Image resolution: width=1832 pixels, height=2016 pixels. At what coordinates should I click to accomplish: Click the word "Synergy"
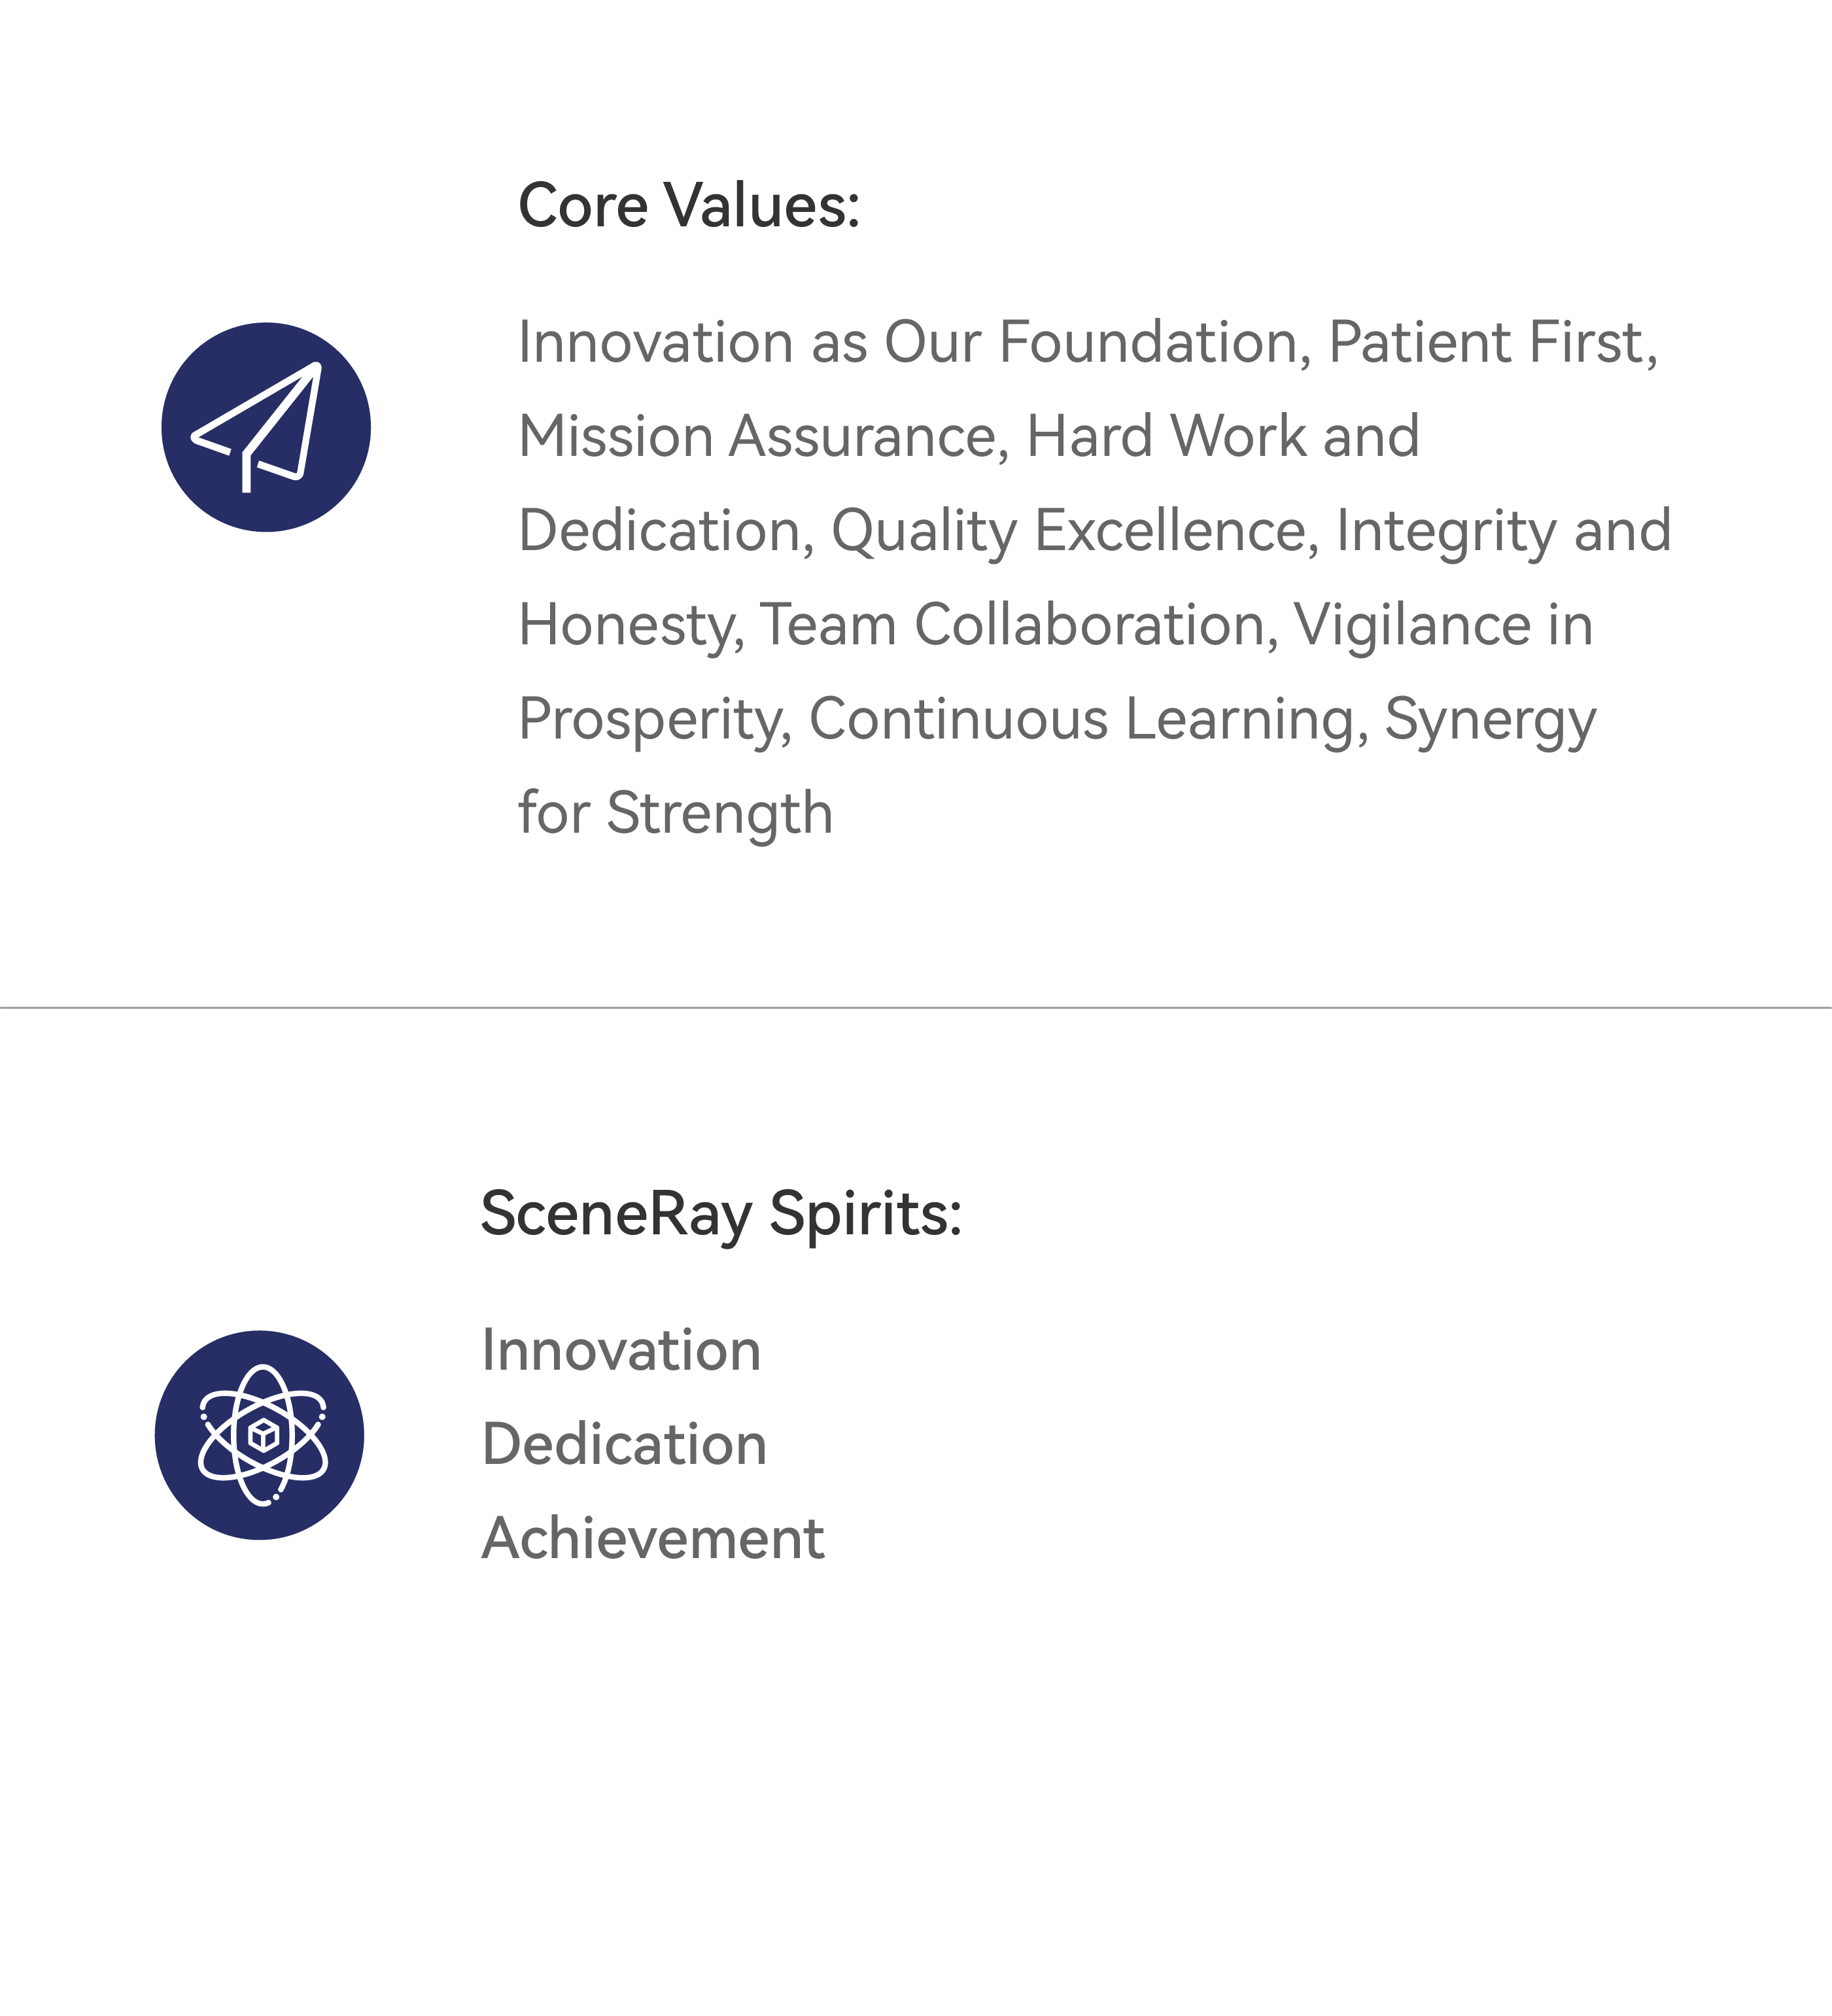[1490, 719]
